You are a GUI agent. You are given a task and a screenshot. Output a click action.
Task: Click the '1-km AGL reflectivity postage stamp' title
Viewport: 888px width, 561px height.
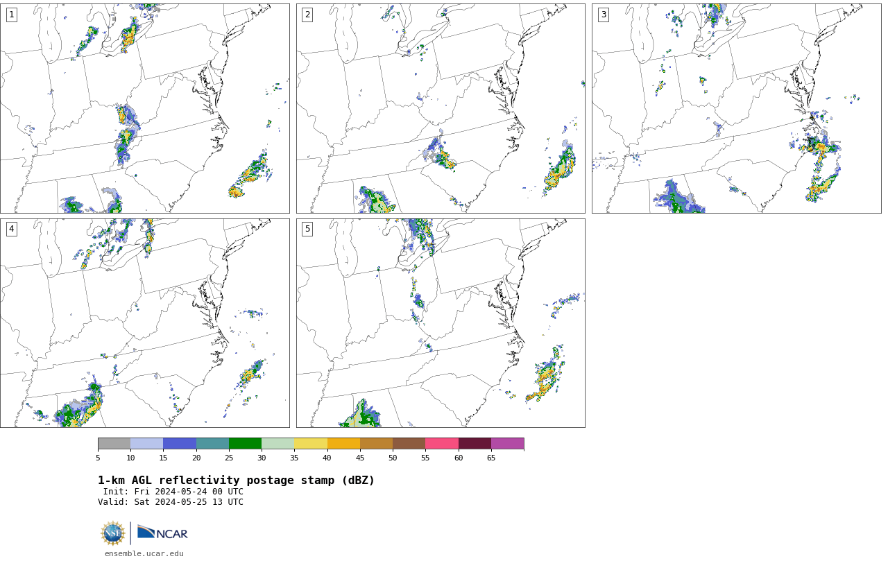pos(236,481)
